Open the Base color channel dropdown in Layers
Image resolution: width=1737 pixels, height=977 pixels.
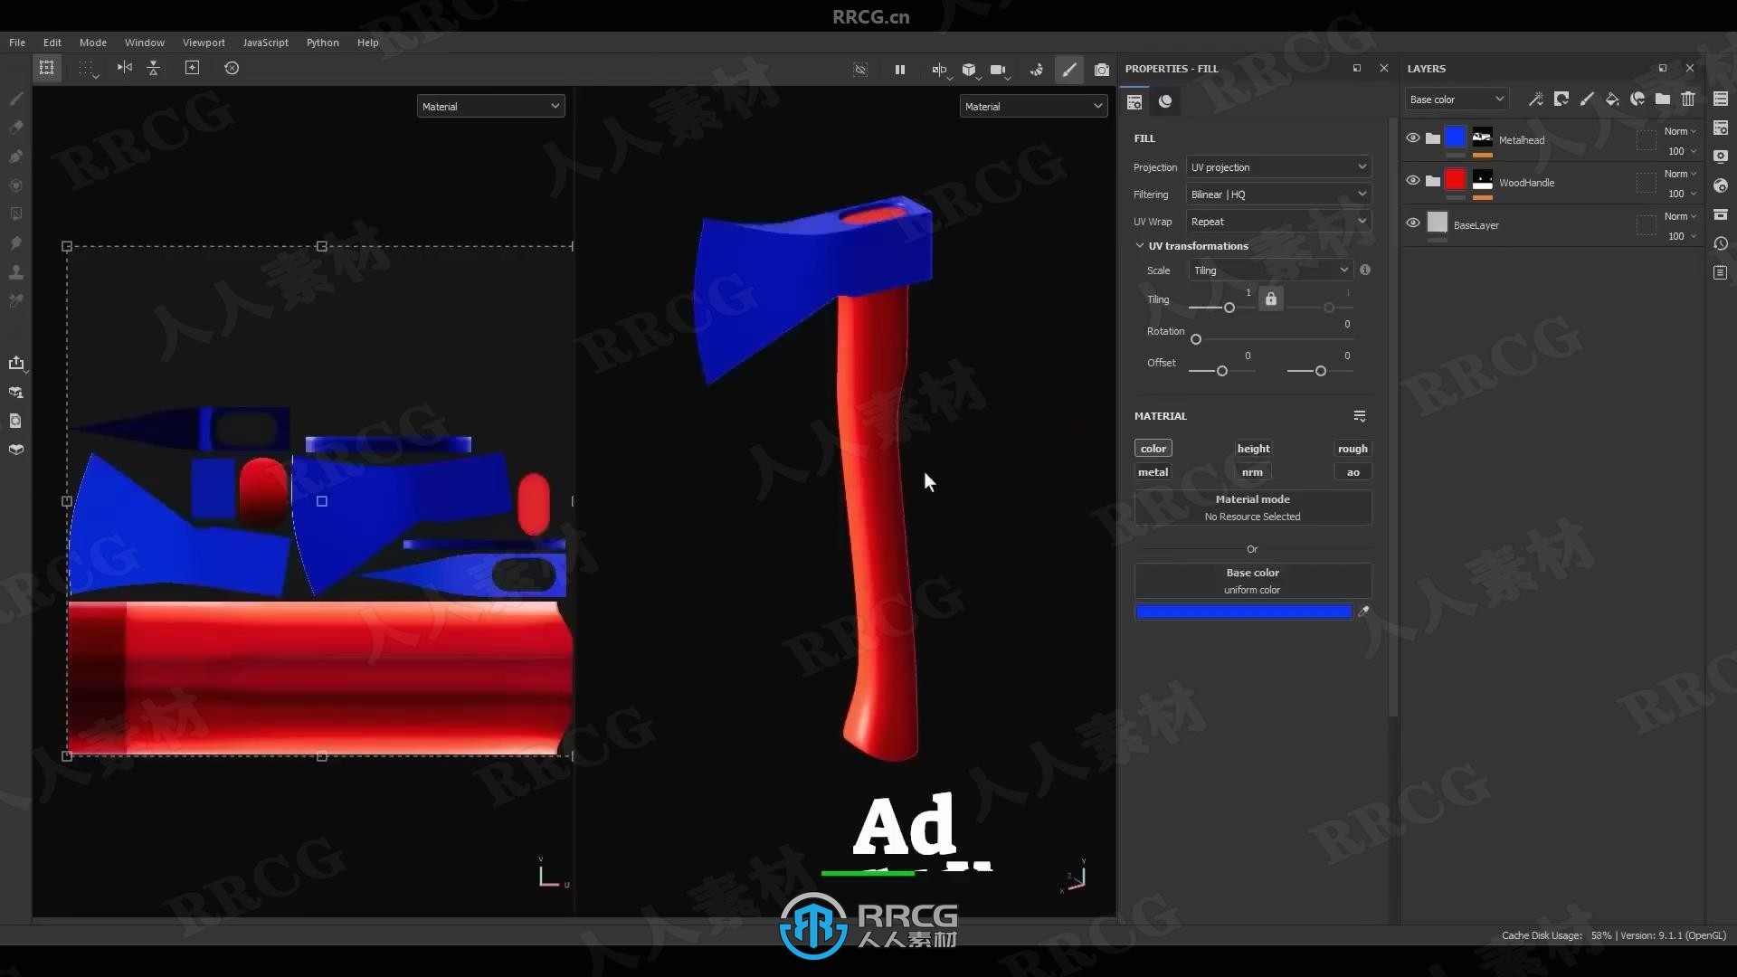point(1456,100)
